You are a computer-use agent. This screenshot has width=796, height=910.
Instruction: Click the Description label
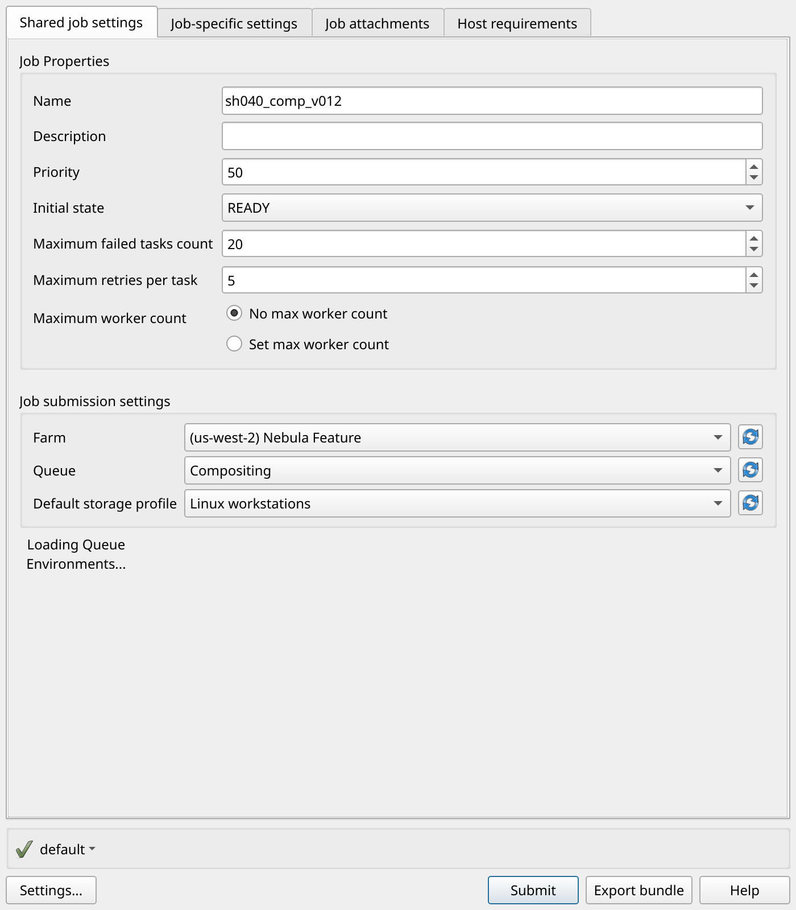point(69,136)
